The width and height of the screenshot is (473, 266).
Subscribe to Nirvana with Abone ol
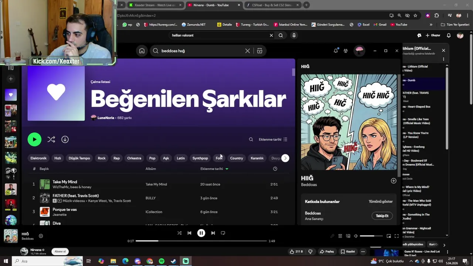click(60, 252)
